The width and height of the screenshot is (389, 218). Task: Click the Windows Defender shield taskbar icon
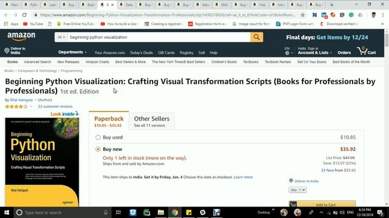(133, 213)
